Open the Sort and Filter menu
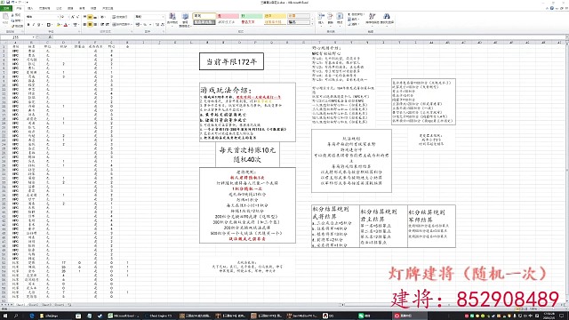Viewport: 569px width, 320px height. tap(373, 19)
